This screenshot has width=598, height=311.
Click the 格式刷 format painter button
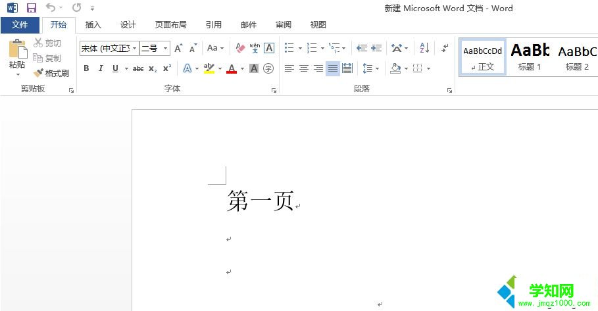pyautogui.click(x=51, y=73)
